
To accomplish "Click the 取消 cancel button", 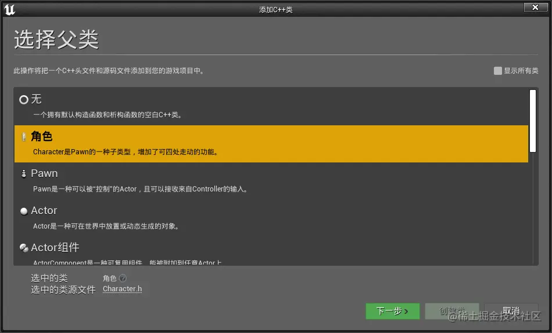I will point(511,311).
